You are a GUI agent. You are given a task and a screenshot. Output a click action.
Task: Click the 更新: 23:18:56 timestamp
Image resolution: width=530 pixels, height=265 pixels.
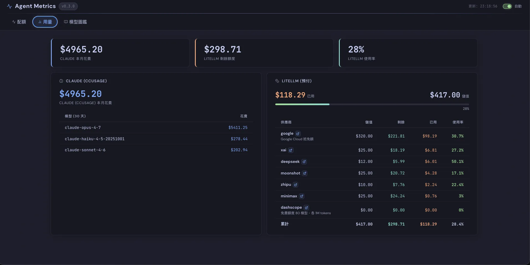coord(483,6)
